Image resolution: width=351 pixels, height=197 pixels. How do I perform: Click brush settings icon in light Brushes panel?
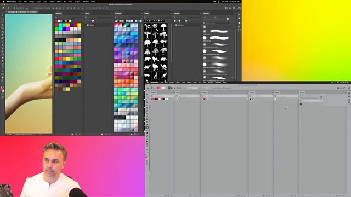[321, 97]
